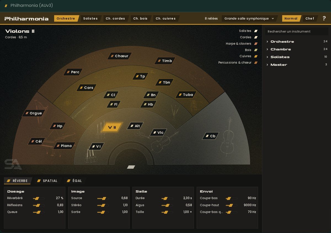Viewport: 331px width, 233px height.
Task: Select the Bn bassoons section
Action: point(151,95)
